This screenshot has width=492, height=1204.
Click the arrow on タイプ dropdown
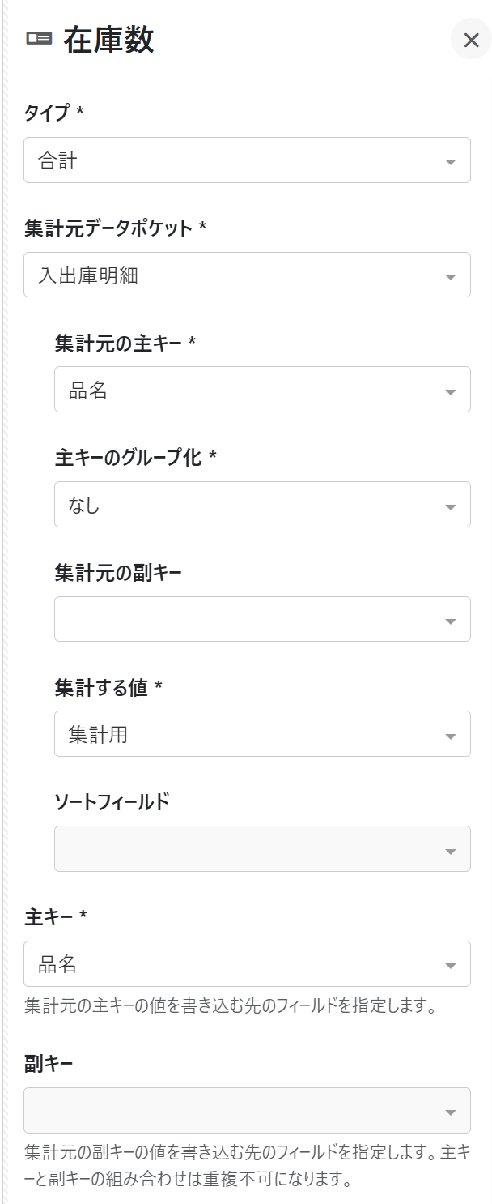click(451, 162)
